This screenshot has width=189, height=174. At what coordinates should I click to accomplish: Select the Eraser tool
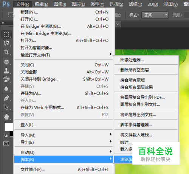click(6, 79)
